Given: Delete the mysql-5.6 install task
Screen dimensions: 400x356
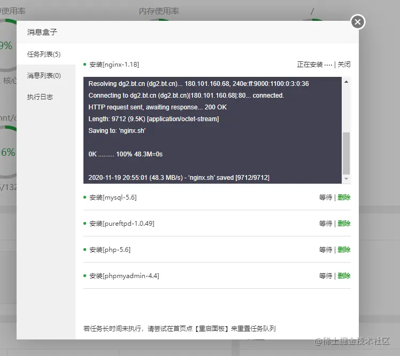Looking at the screenshot, I should [x=344, y=197].
